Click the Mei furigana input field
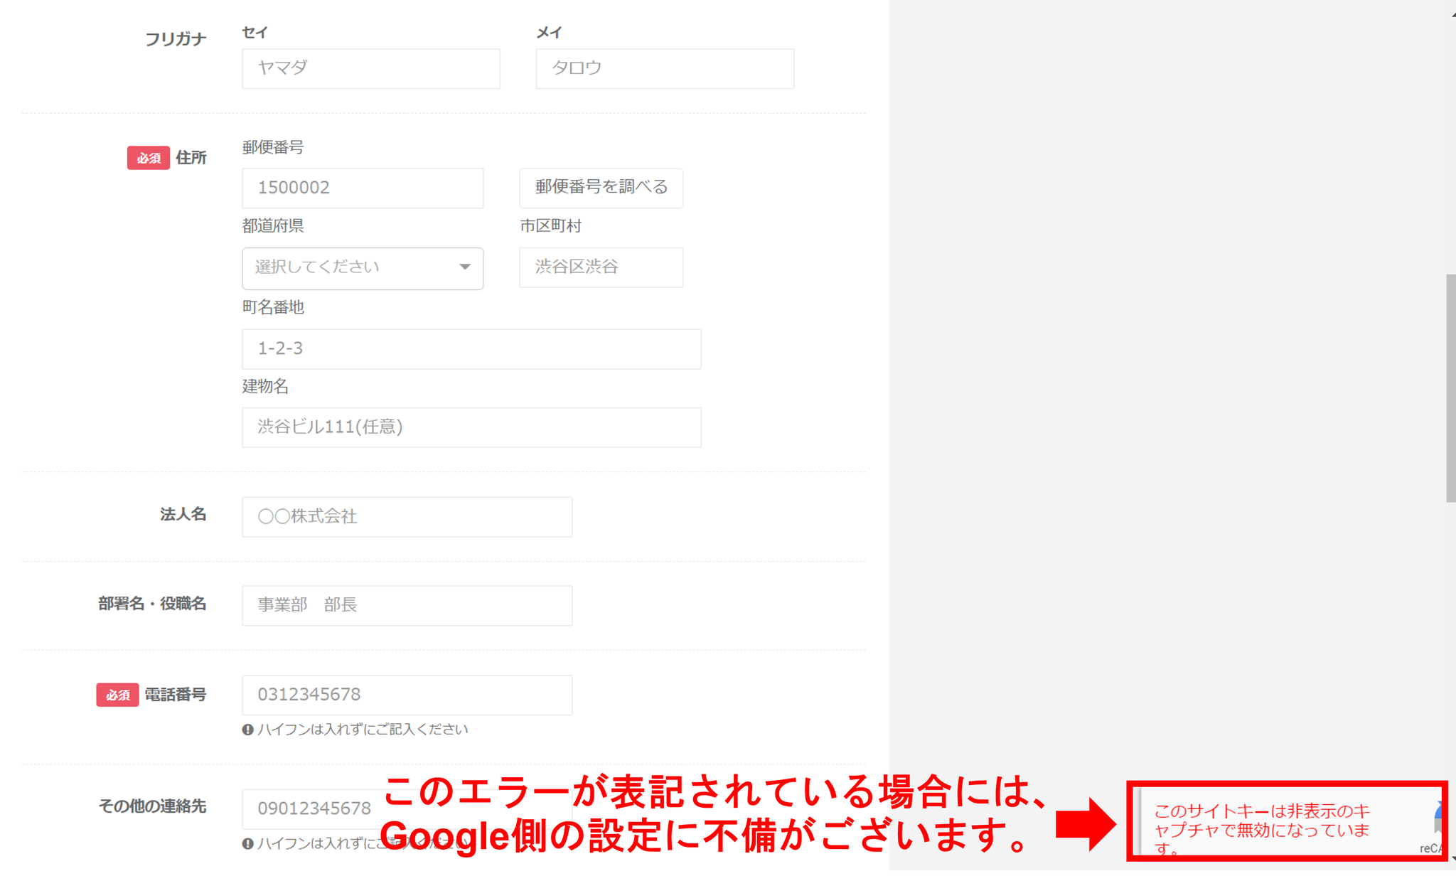This screenshot has width=1456, height=881. 664,68
